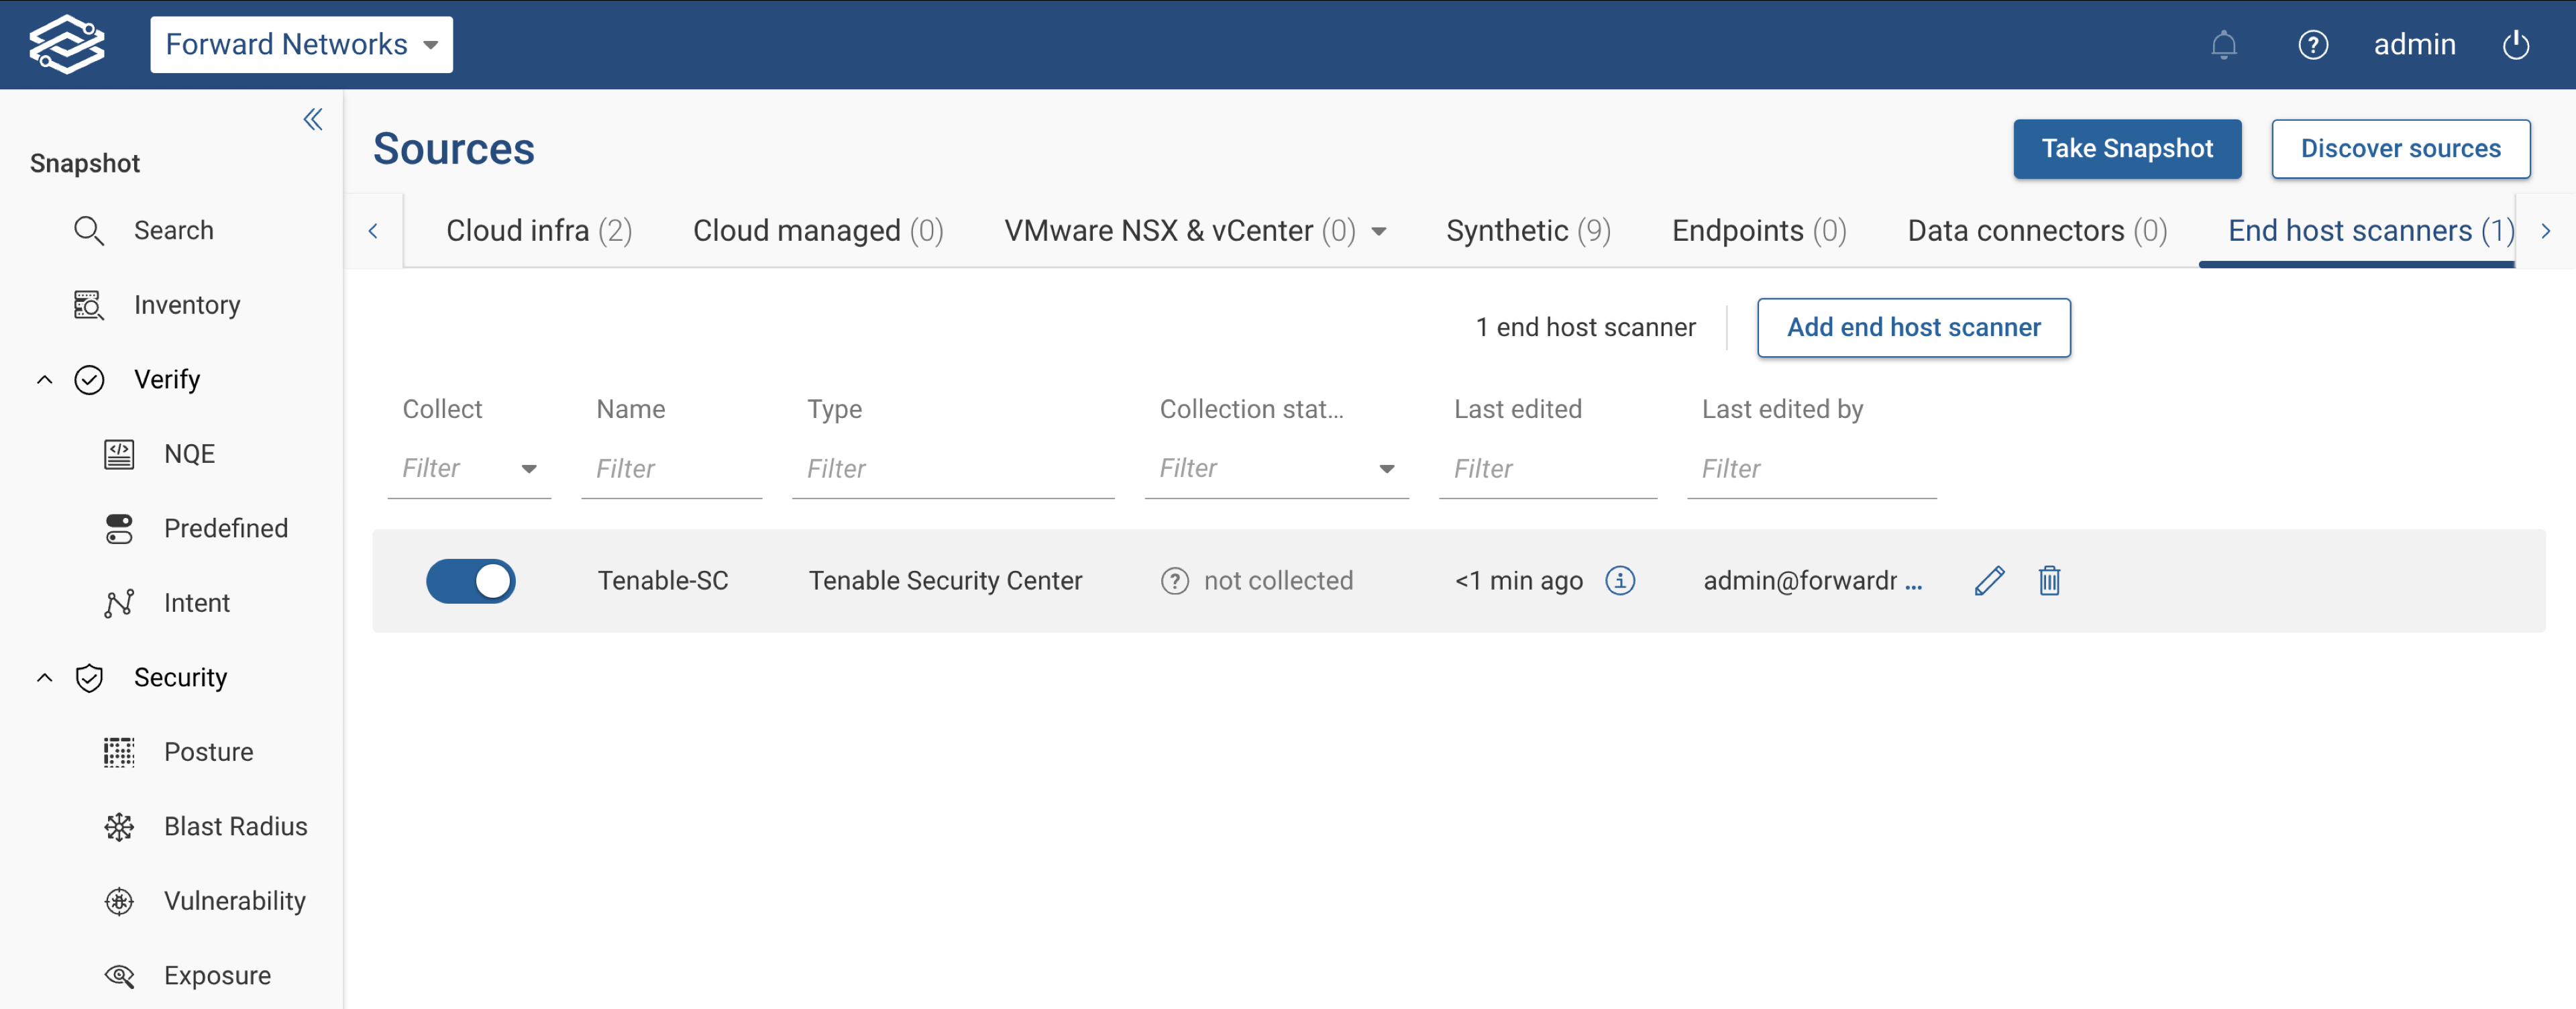
Task: Click the power logout icon
Action: (2515, 45)
